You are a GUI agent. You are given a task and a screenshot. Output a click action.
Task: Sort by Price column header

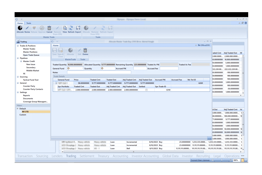[x=81, y=80]
